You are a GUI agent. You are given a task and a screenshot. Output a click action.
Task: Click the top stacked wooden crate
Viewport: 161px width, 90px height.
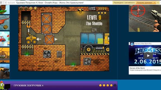point(47,18)
